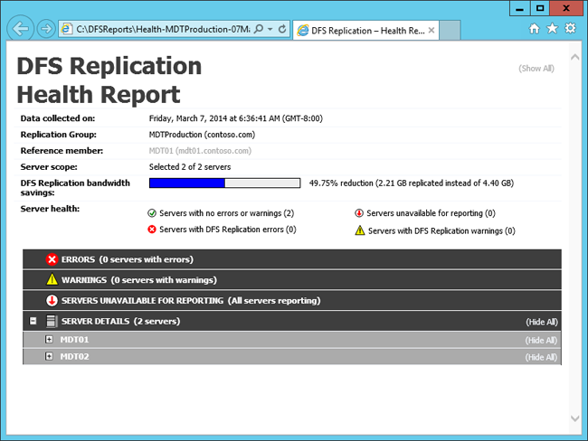Click the browser Back arrow button

point(20,28)
